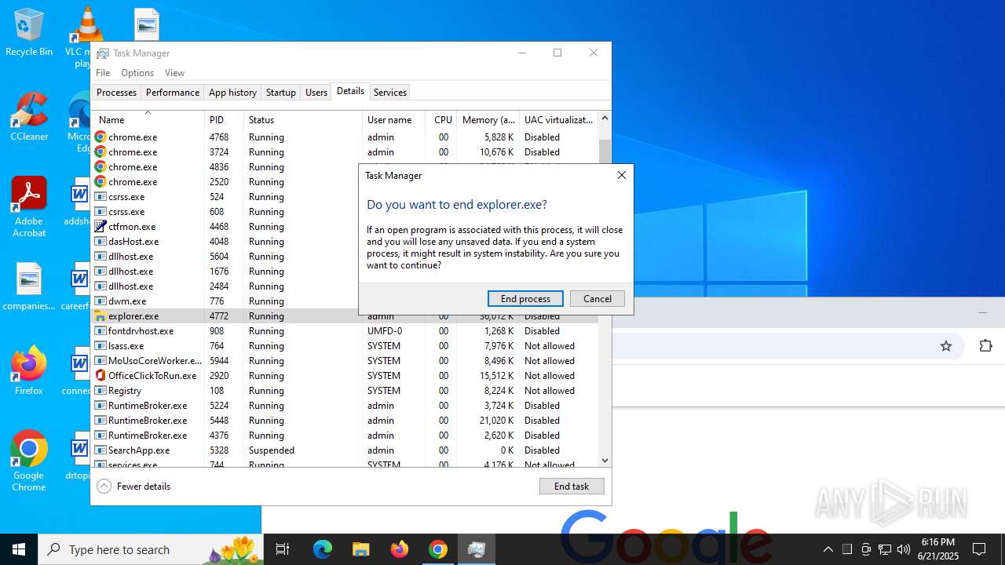Image resolution: width=1005 pixels, height=565 pixels.
Task: Select csrss.exe process with PID 524
Action: 226,197
